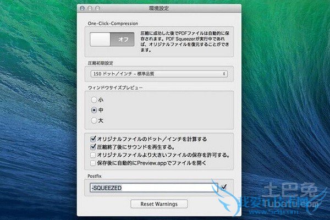Image resolution: width=330 pixels, height=220 pixels.
Task: Toggle the One-Click-Compression オフ switch
Action: pos(112,39)
